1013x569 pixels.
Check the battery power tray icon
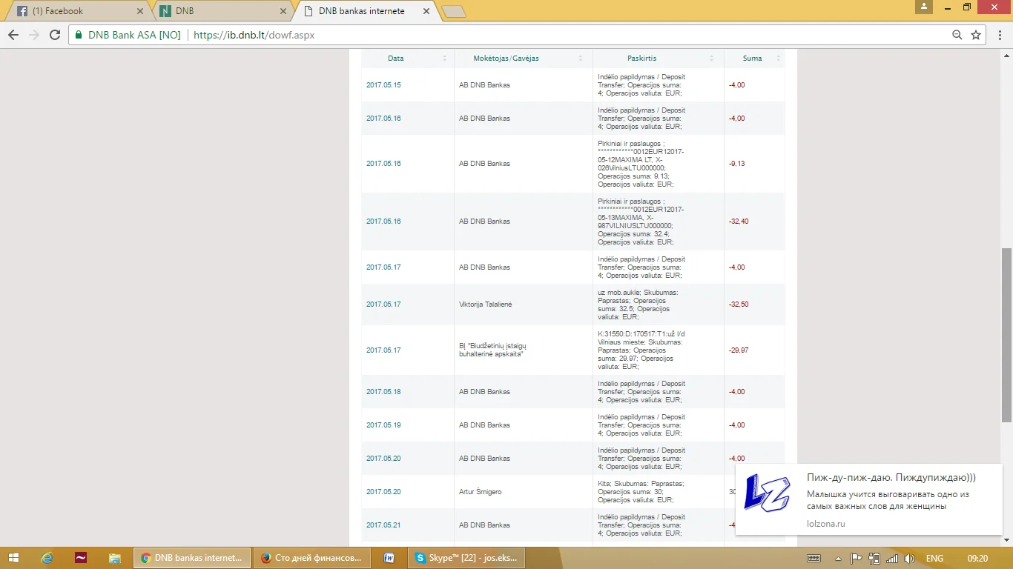click(x=874, y=559)
